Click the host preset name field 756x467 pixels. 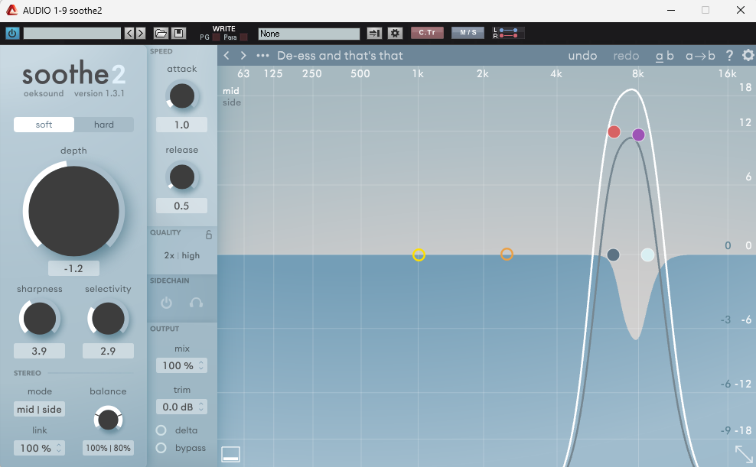pyautogui.click(x=73, y=33)
